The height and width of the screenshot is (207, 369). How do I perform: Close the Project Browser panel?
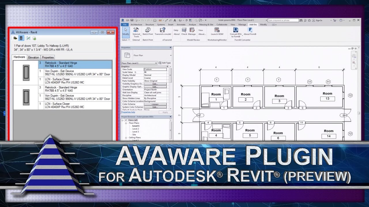point(170,117)
